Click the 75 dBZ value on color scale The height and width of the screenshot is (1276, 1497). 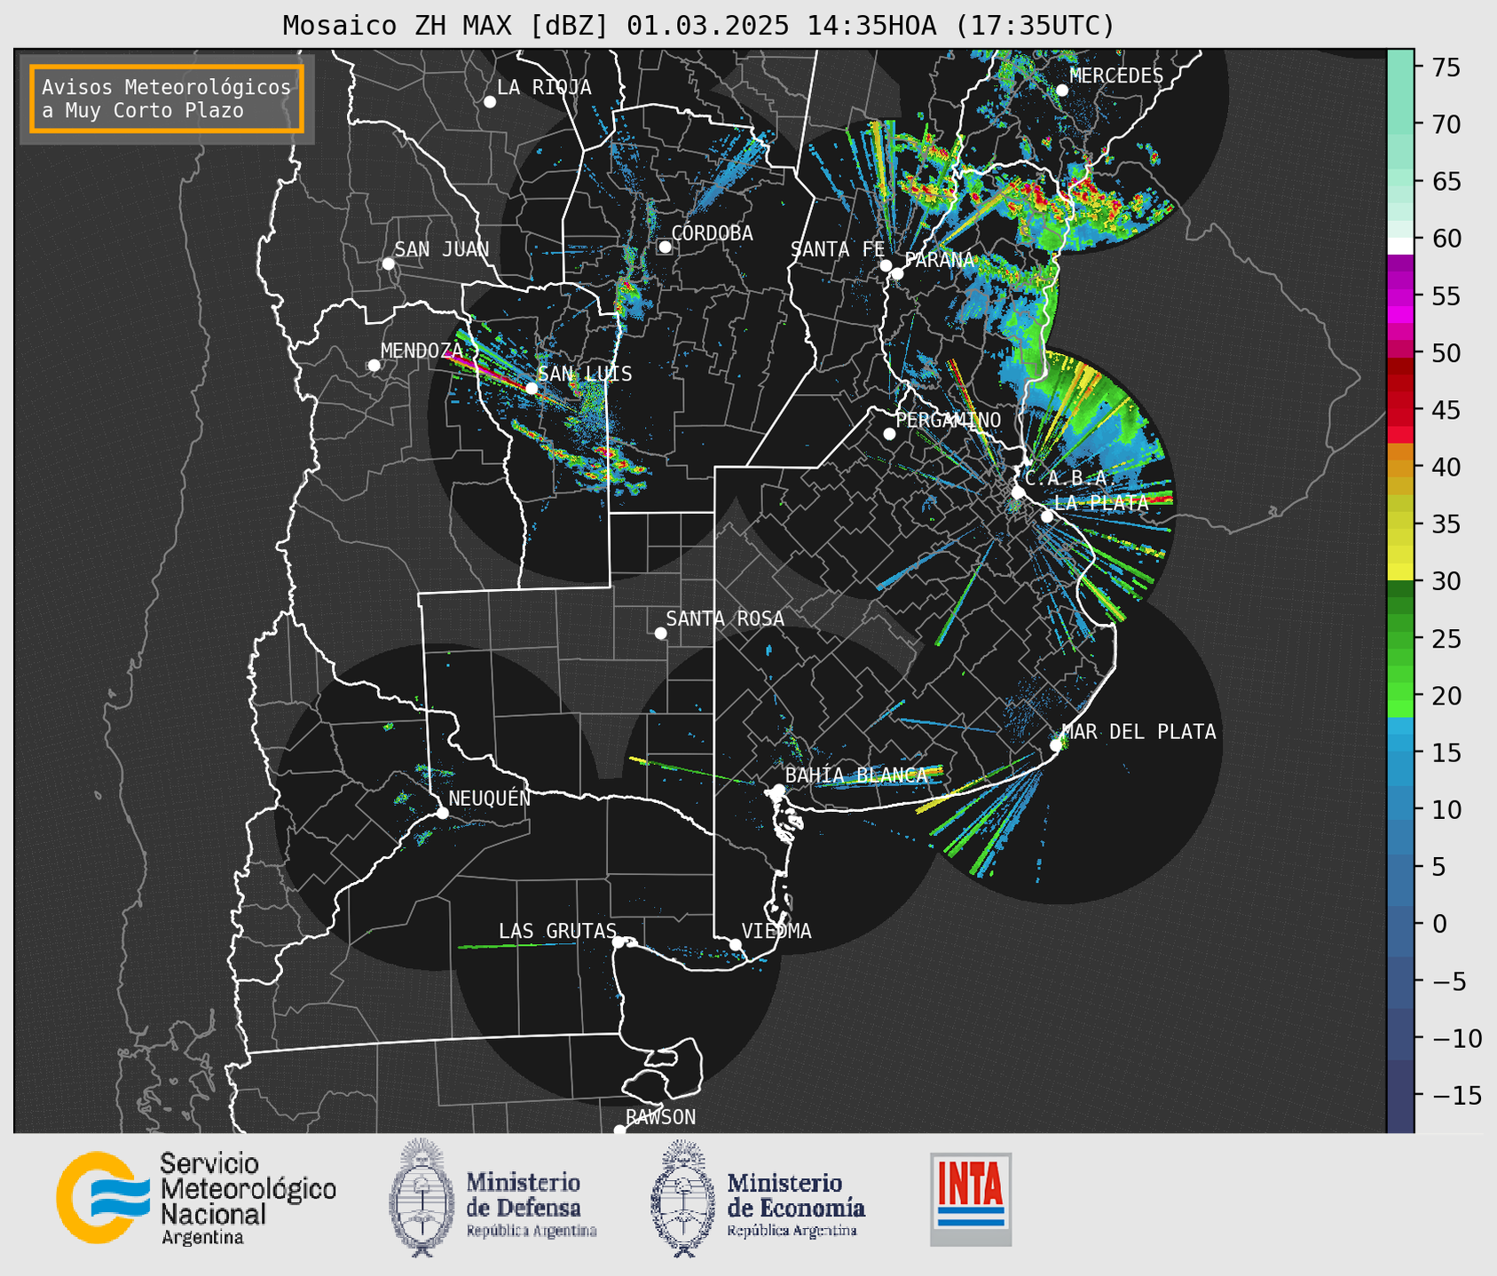tap(1446, 67)
